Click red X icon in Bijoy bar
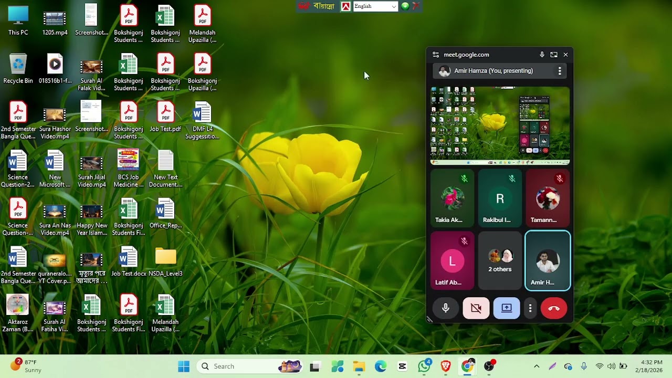Screen dimensions: 672x378 tap(416, 6)
